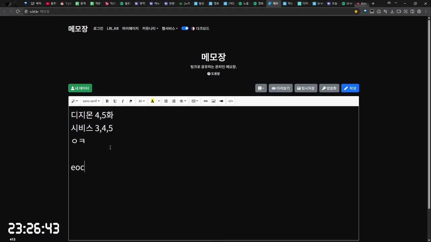This screenshot has height=242, width=431.
Task: Switch to the Kono browser tab
Action: pyautogui.click(x=362, y=3)
